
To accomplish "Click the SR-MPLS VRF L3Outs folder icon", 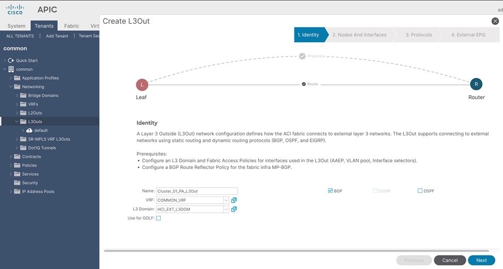I will pos(23,139).
